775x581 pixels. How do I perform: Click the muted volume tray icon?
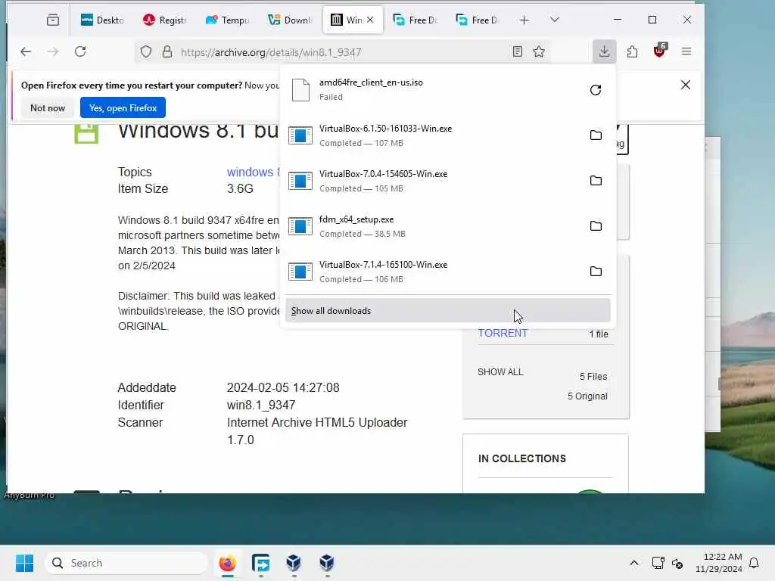[x=677, y=563]
